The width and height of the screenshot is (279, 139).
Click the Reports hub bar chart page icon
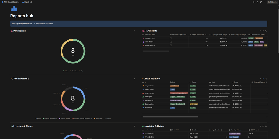coord(14,8)
